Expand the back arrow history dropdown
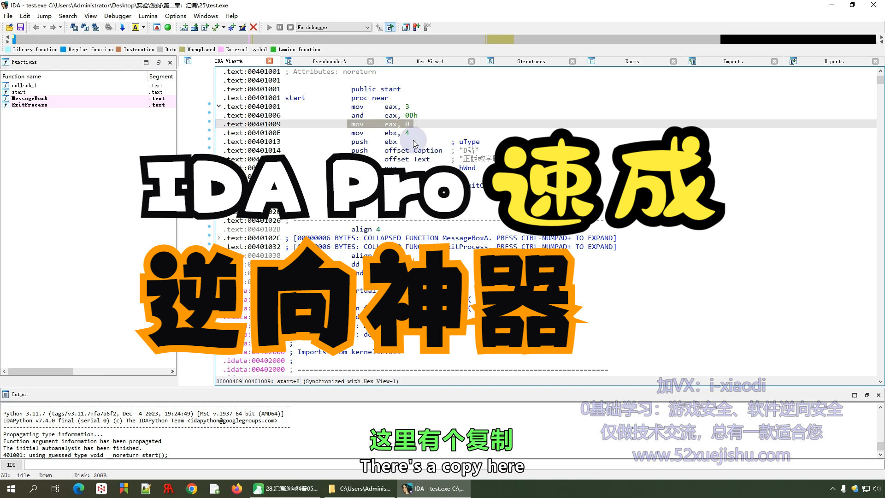Viewport: 885px width, 498px height. tap(44, 27)
